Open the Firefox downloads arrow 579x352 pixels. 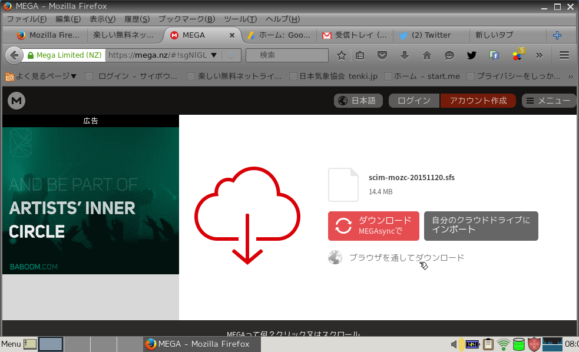tap(405, 55)
